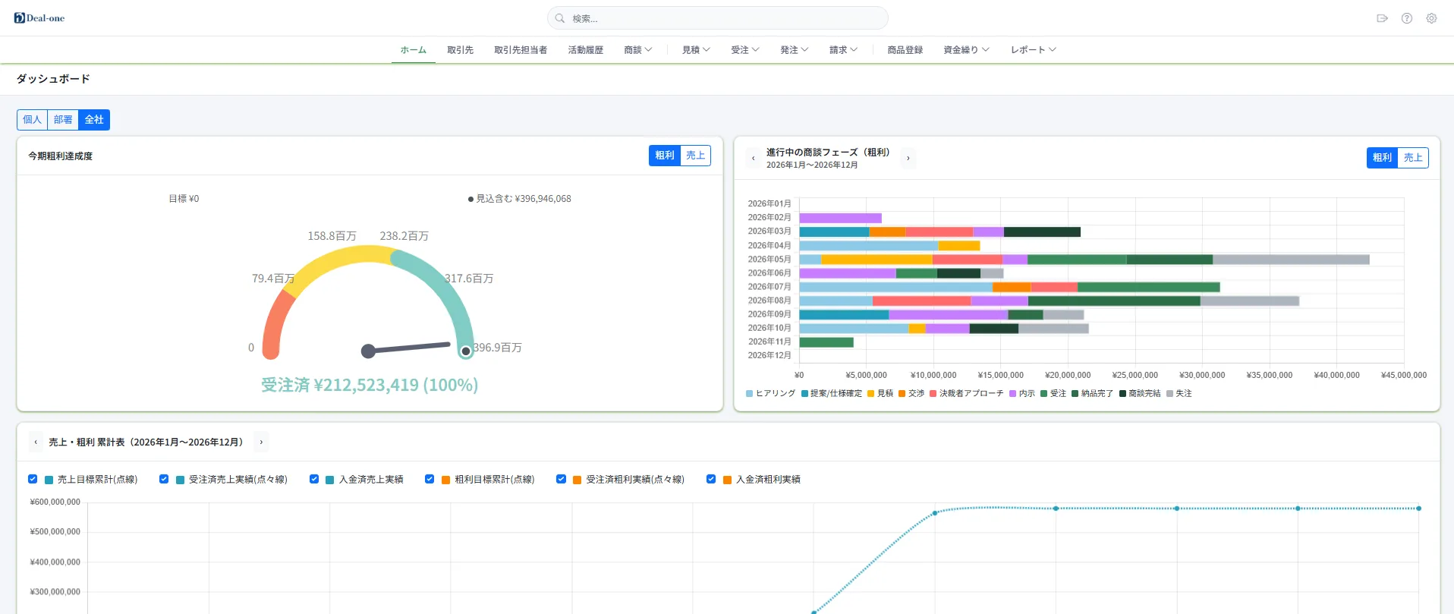
Task: Toggle 見積 legend item in chart
Action: 880,393
